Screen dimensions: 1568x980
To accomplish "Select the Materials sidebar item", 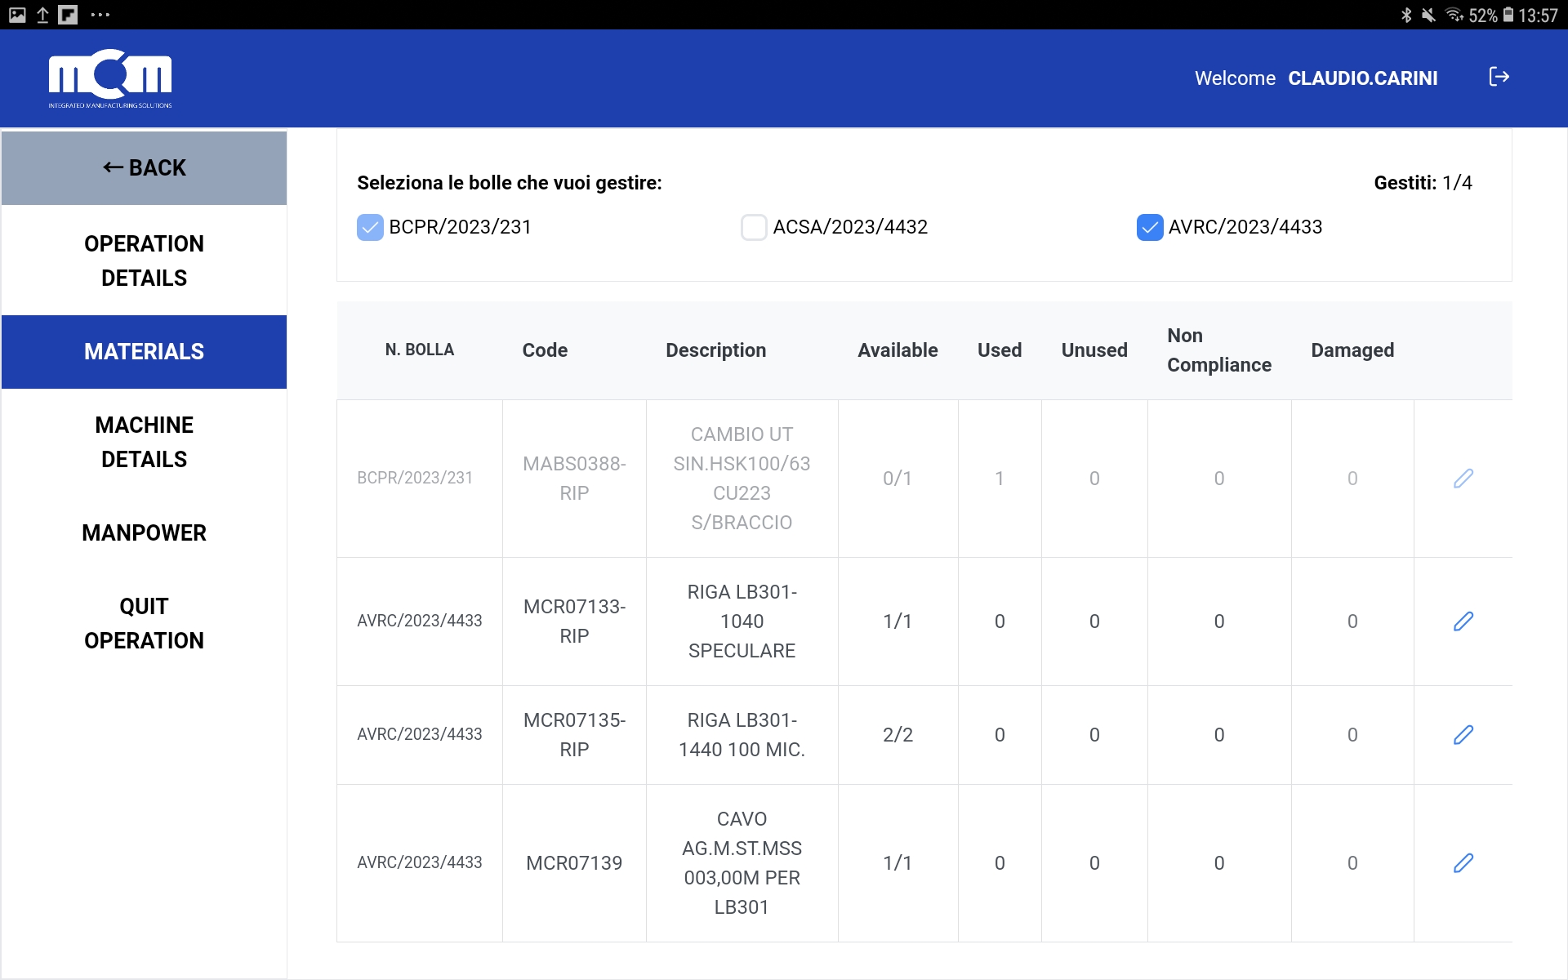I will (144, 352).
